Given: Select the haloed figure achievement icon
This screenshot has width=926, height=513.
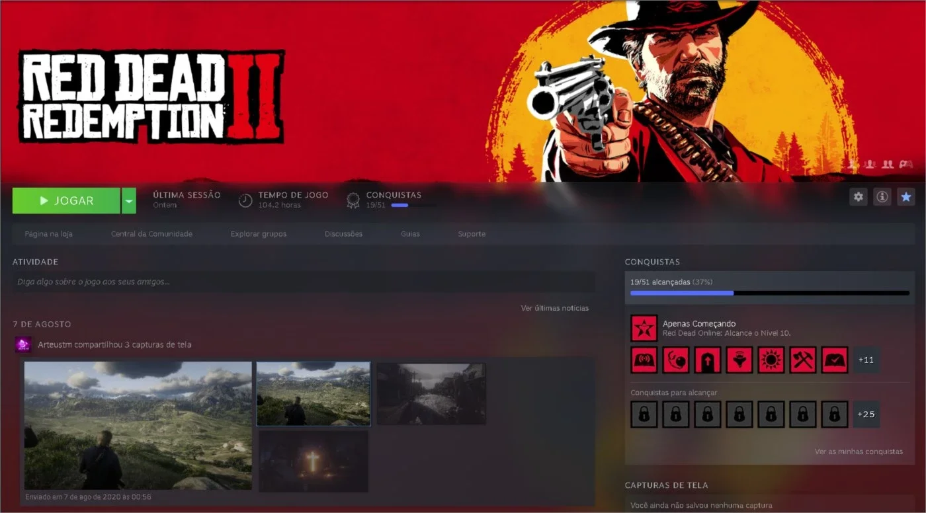Looking at the screenshot, I should [x=739, y=360].
